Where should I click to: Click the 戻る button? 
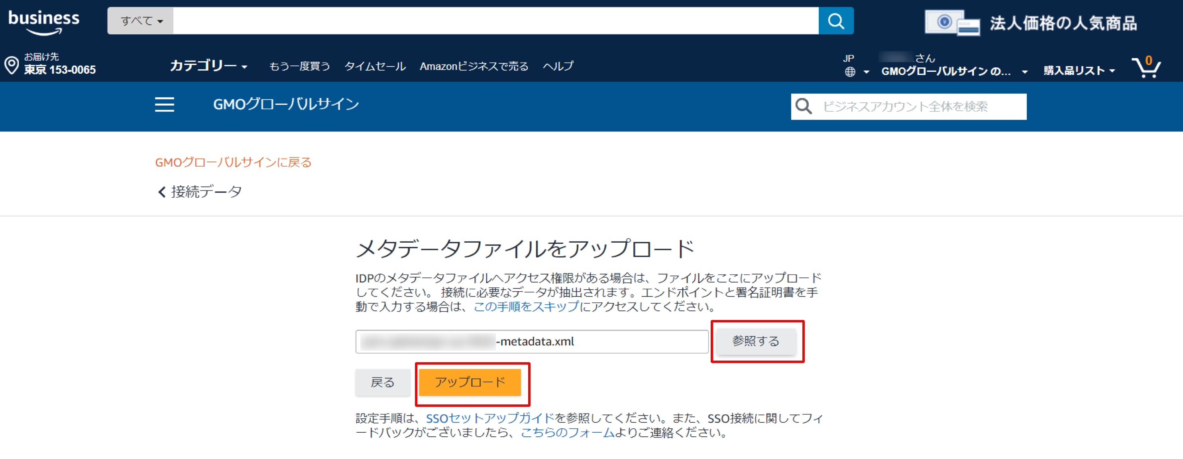(x=383, y=382)
